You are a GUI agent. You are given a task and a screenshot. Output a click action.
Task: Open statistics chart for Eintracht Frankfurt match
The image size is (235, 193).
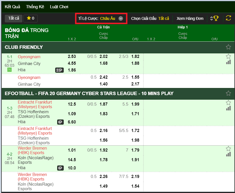pyautogui.click(x=228, y=108)
